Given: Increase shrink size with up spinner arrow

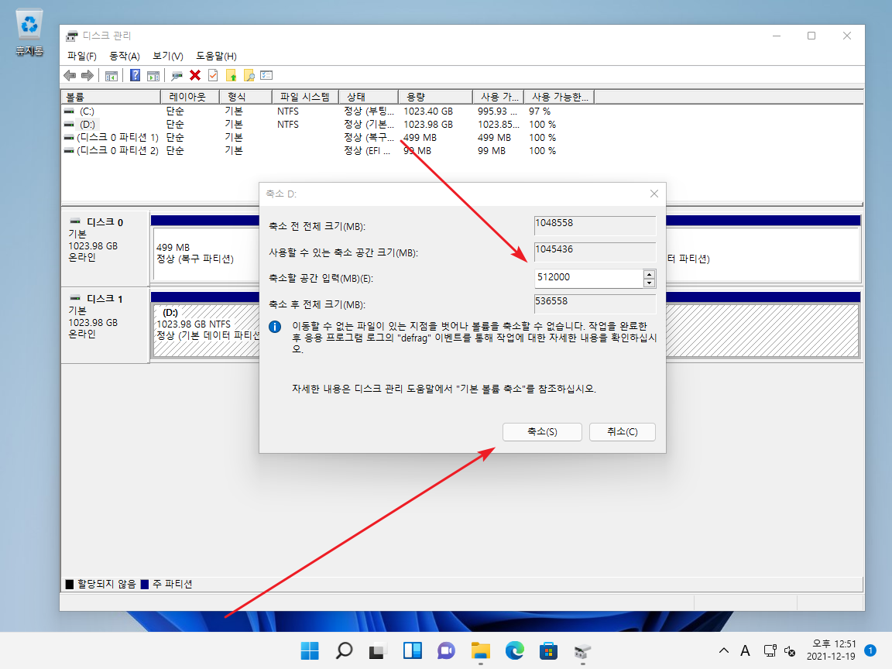Looking at the screenshot, I should pos(649,274).
